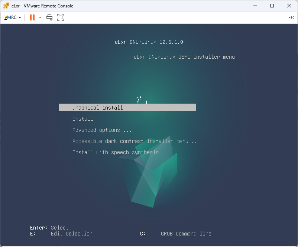
Task: Enter full screen mode via toolbar icon
Action: pyautogui.click(x=61, y=17)
